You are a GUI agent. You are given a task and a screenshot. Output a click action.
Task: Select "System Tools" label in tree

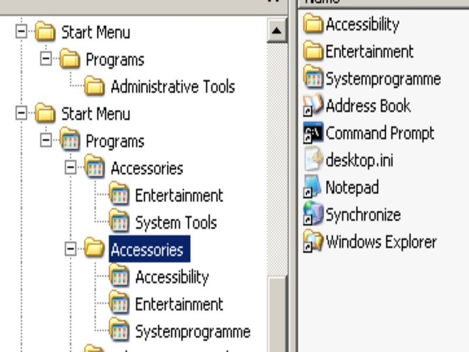[176, 223]
